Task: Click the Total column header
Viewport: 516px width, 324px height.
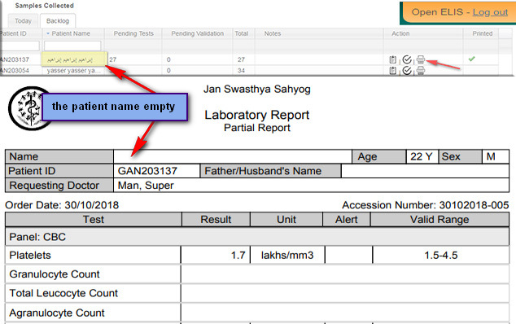Action: click(x=241, y=33)
